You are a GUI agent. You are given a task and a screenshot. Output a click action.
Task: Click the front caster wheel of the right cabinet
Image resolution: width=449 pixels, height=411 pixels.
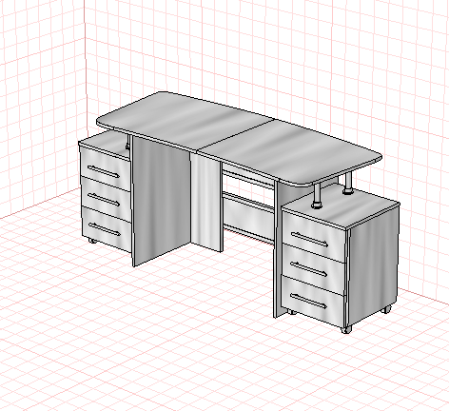pyautogui.click(x=346, y=330)
